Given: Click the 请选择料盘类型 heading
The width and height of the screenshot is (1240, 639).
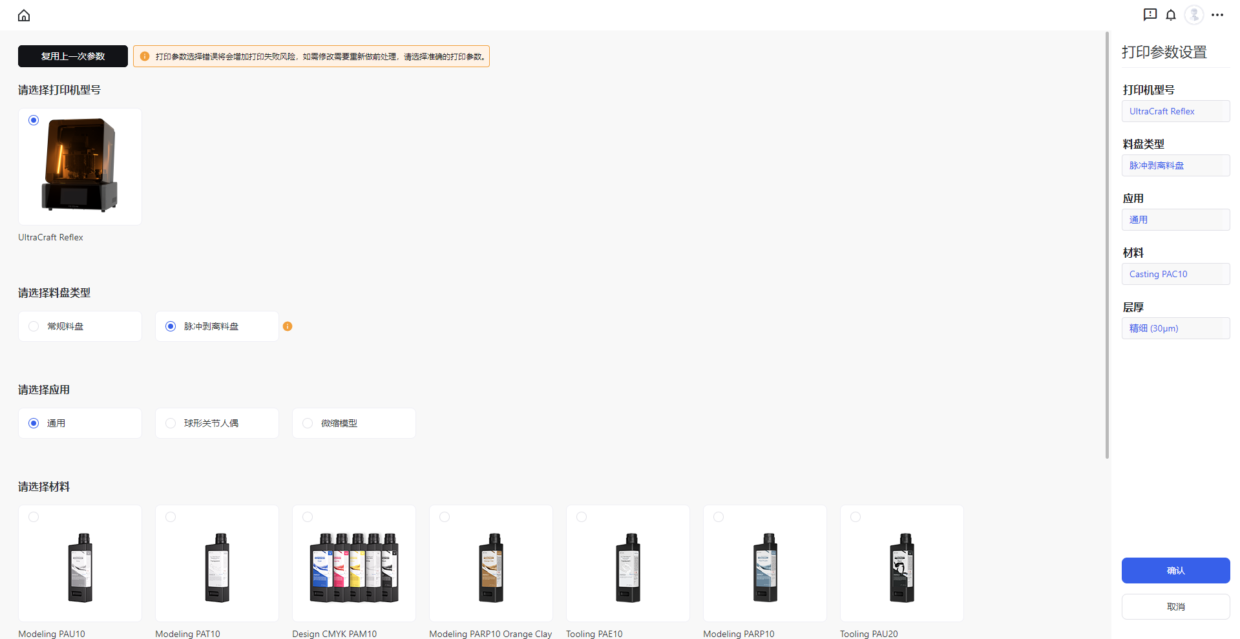Looking at the screenshot, I should click(54, 293).
